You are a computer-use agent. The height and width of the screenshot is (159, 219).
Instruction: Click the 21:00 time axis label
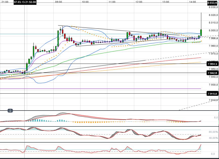point(5,2)
